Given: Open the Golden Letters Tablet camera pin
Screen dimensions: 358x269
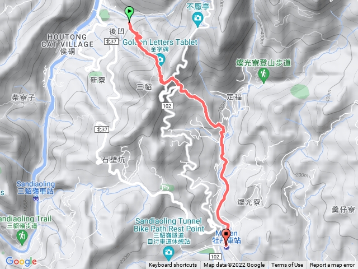Looking at the screenshot, I should [x=161, y=59].
